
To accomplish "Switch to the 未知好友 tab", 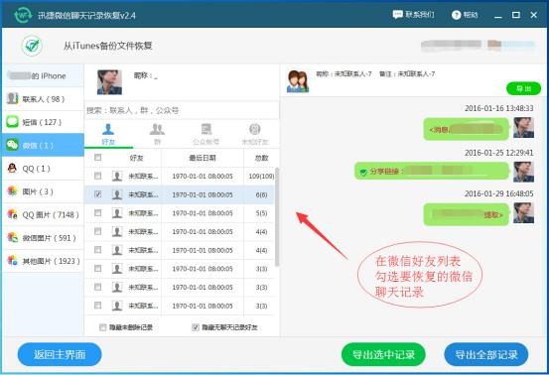I will point(255,134).
